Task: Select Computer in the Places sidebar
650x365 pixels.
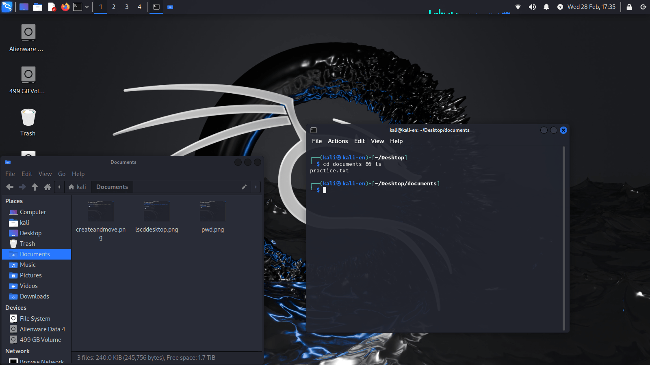Action: point(37,212)
